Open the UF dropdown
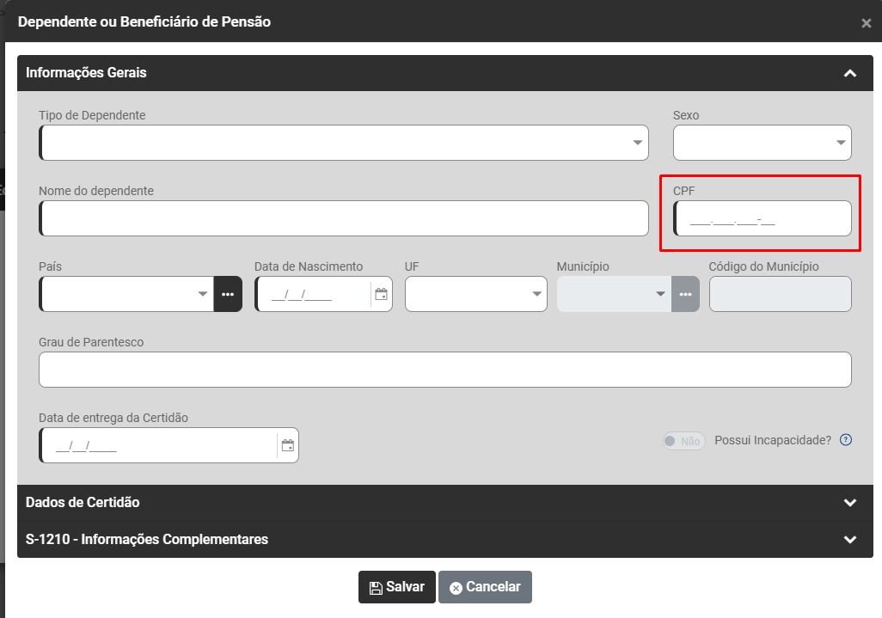 pos(536,294)
